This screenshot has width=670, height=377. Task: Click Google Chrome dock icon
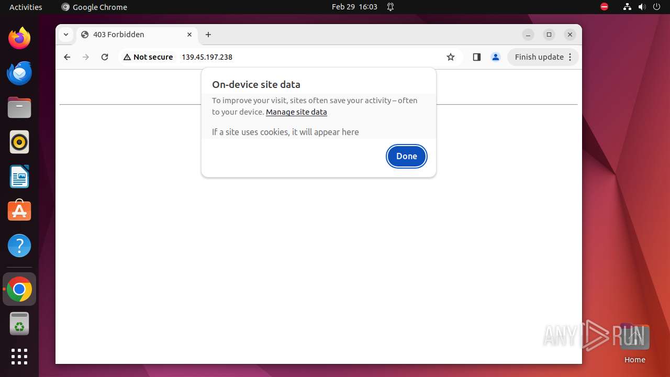[19, 289]
